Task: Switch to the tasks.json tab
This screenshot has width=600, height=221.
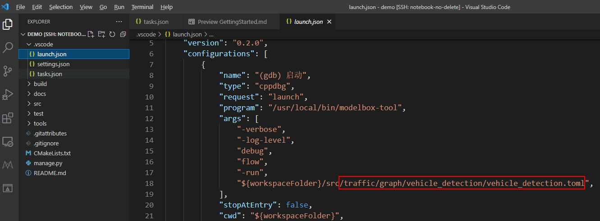Action: pos(156,22)
